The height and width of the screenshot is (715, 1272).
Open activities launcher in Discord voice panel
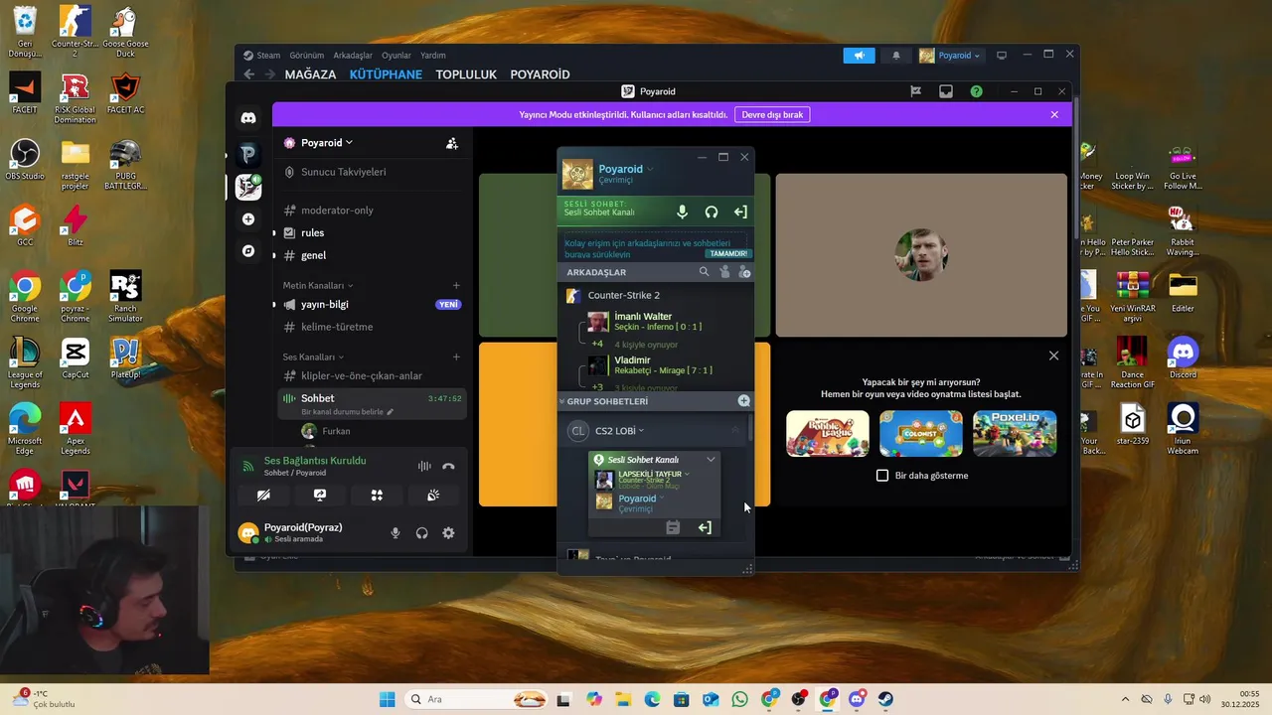(x=377, y=495)
